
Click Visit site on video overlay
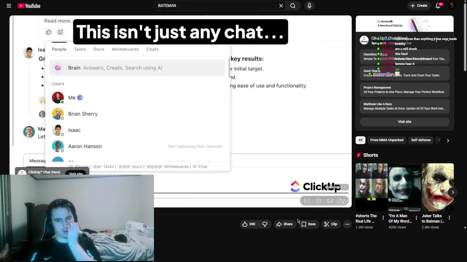[76, 174]
